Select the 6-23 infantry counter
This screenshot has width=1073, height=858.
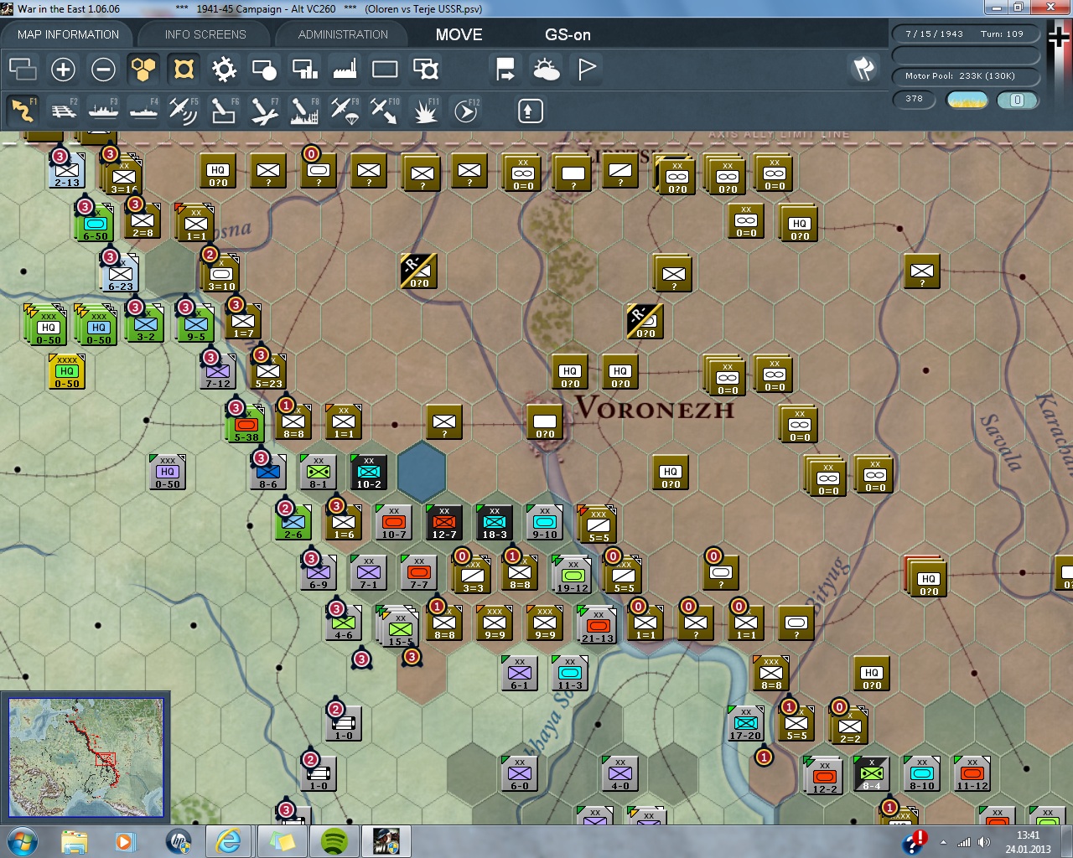coord(120,274)
